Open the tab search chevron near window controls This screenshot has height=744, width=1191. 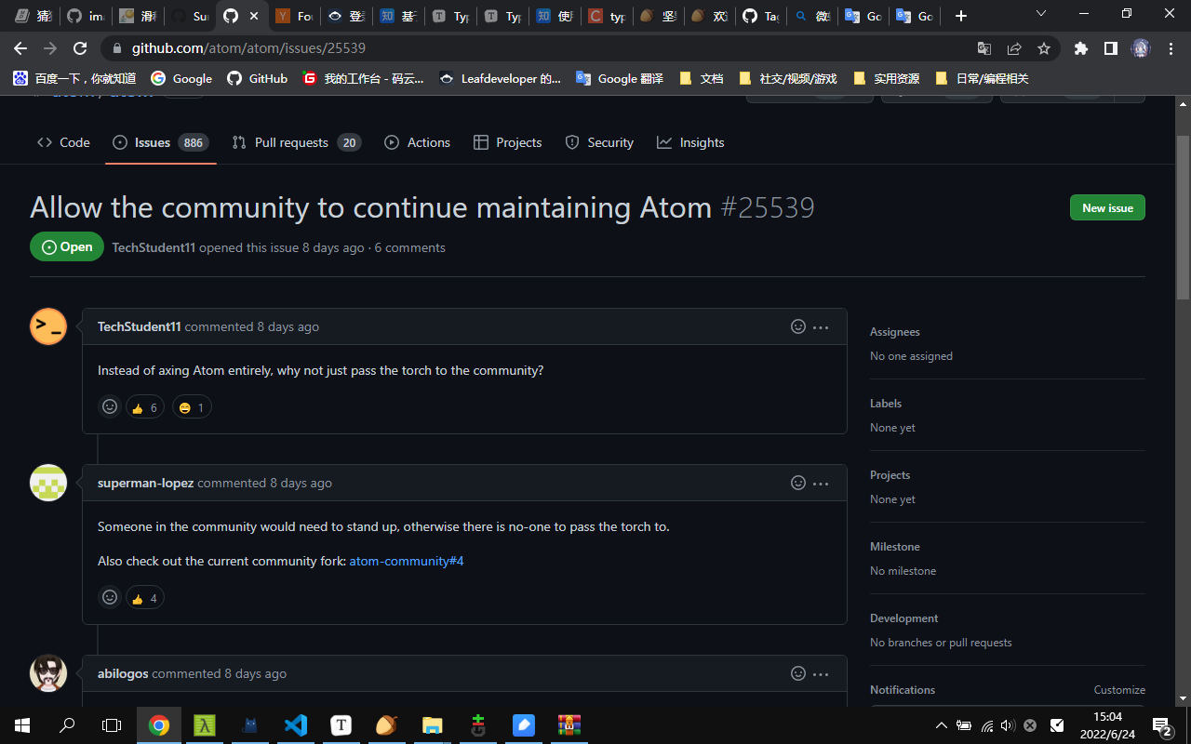(1040, 15)
